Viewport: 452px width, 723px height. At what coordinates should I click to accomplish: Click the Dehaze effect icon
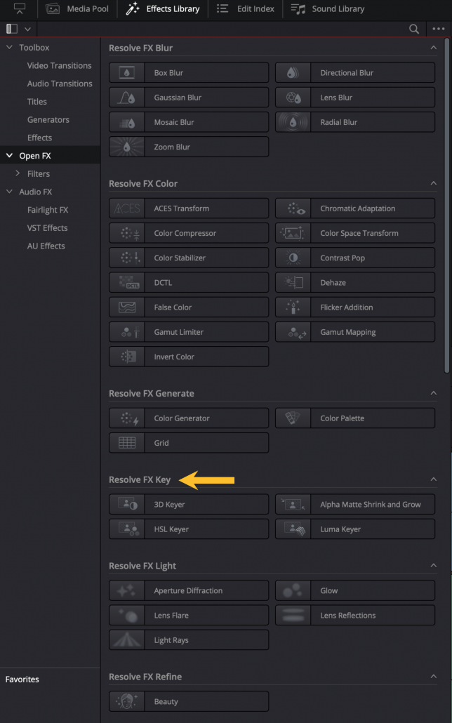[293, 283]
